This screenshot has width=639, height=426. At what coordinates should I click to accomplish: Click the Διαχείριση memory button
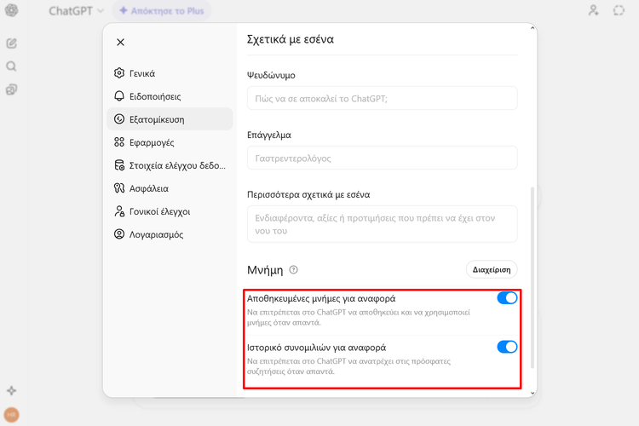click(492, 270)
